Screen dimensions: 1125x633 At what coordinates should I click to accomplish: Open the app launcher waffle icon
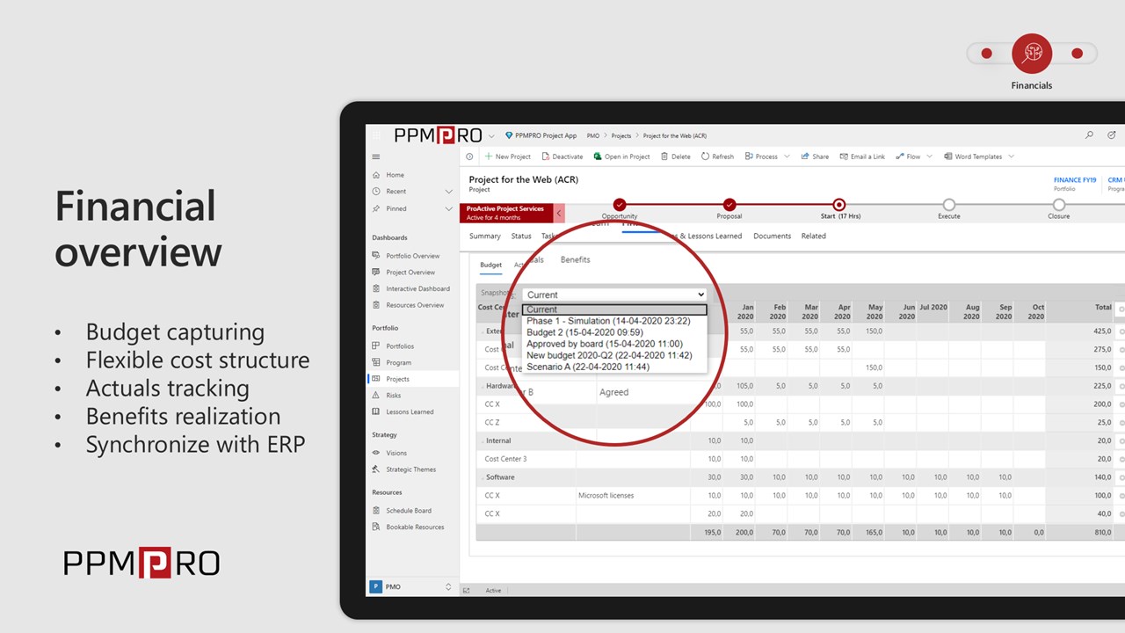pos(376,135)
